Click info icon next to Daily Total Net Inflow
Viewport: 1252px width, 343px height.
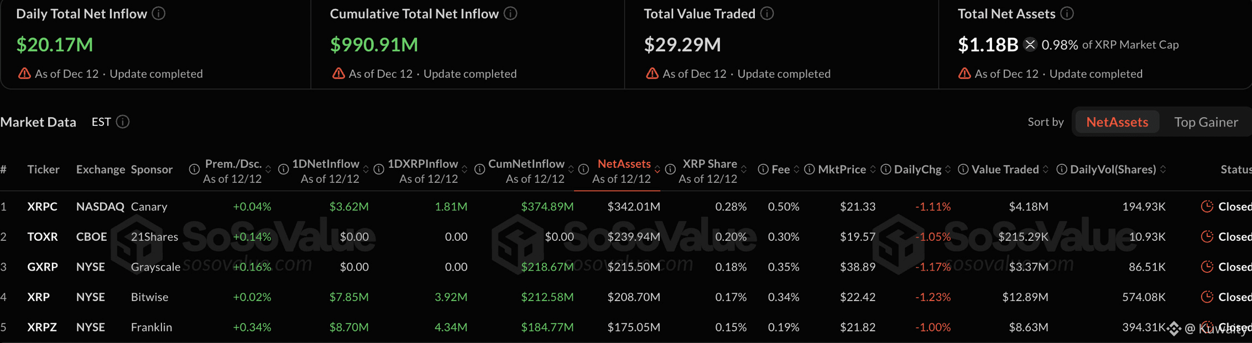click(x=159, y=13)
